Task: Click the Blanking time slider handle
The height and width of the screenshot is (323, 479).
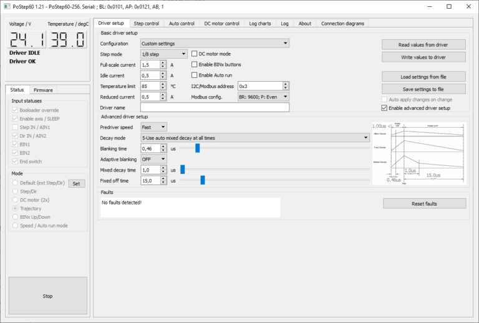Action: coord(197,148)
